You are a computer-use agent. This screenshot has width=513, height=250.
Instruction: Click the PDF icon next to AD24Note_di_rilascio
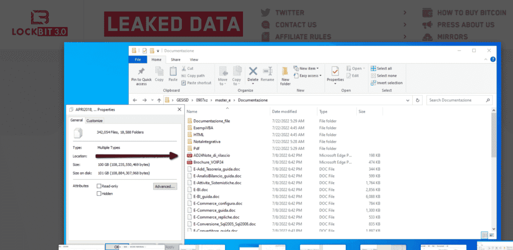point(189,155)
